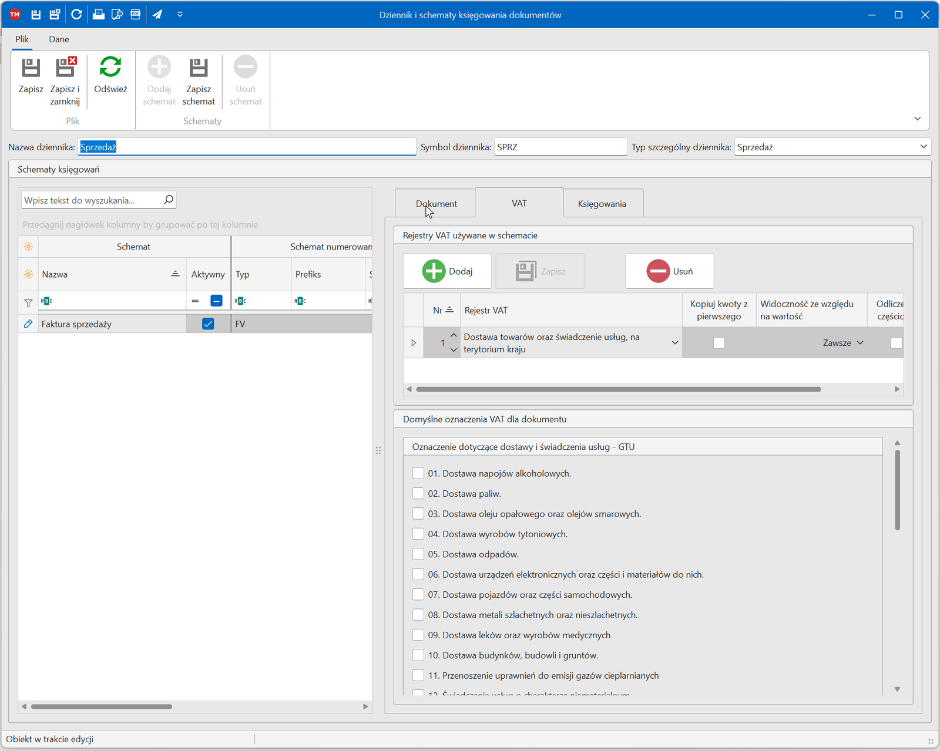Click the Zapisz save icon in ribbon
This screenshot has width=940, height=751.
tap(31, 68)
